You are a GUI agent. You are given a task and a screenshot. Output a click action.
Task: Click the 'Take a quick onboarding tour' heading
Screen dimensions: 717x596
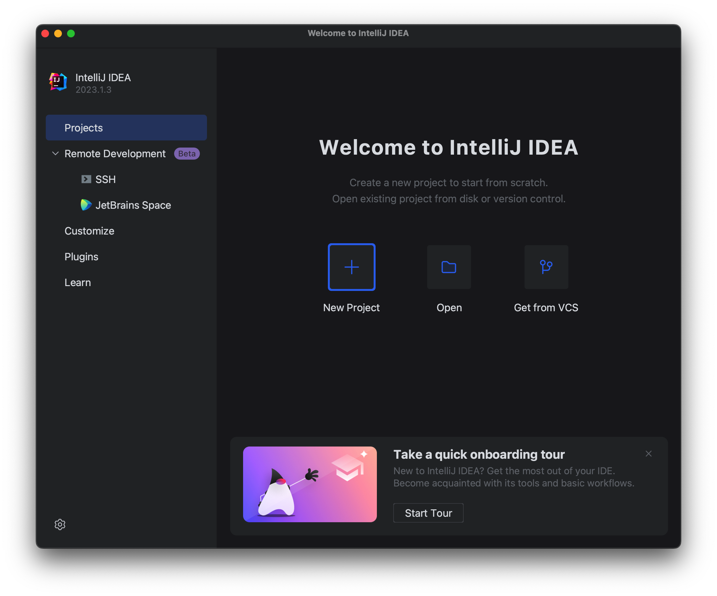(479, 455)
